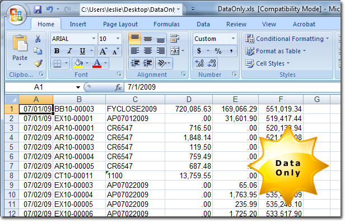Cut the selection with scissors icon

38,39
